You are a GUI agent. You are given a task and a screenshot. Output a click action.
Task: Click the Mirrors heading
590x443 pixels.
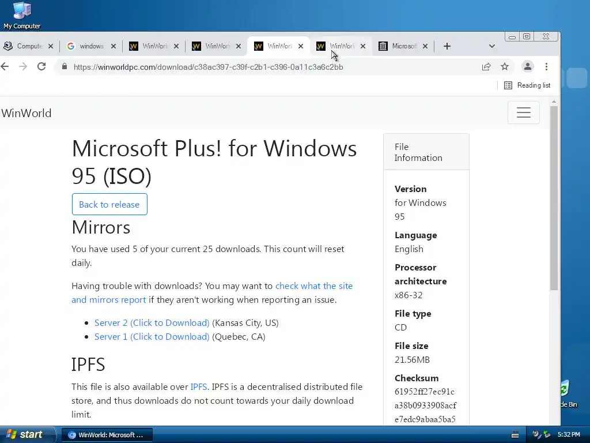pos(101,227)
